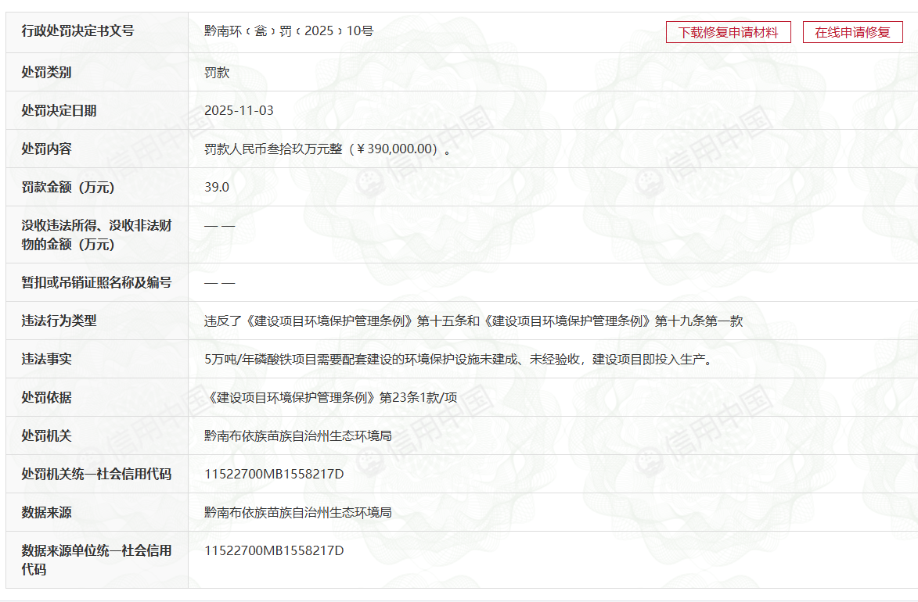
Task: Click the 违法行为类型 description text
Action: pyautogui.click(x=473, y=321)
